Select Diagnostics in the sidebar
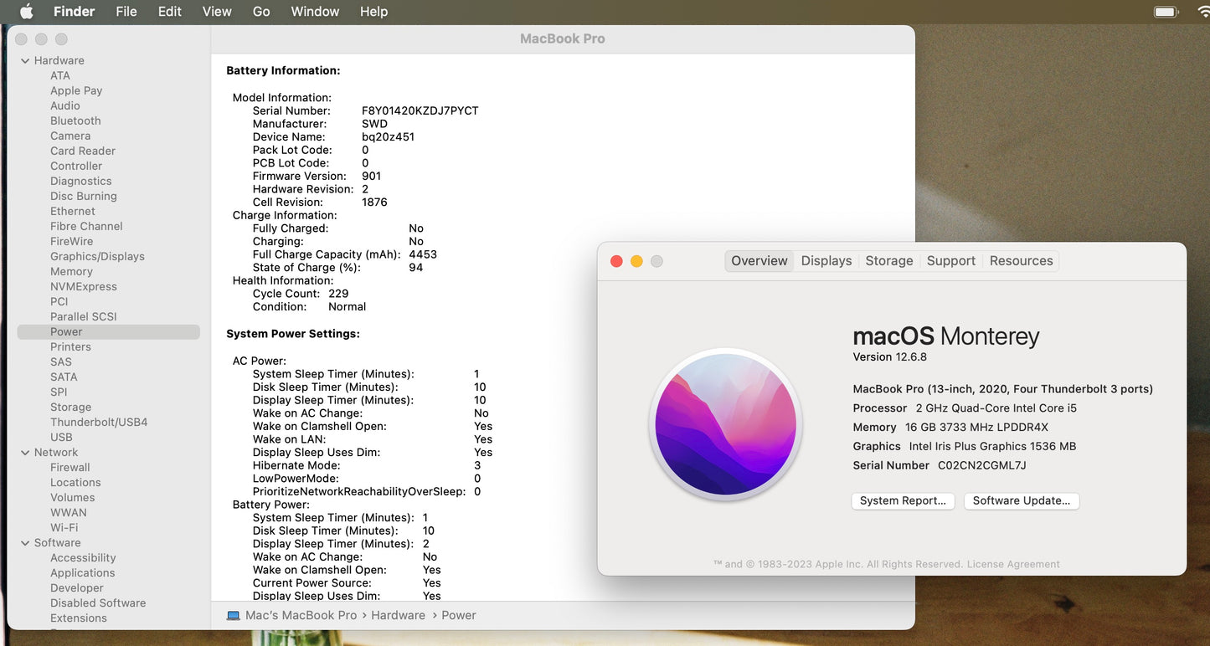 point(80,181)
